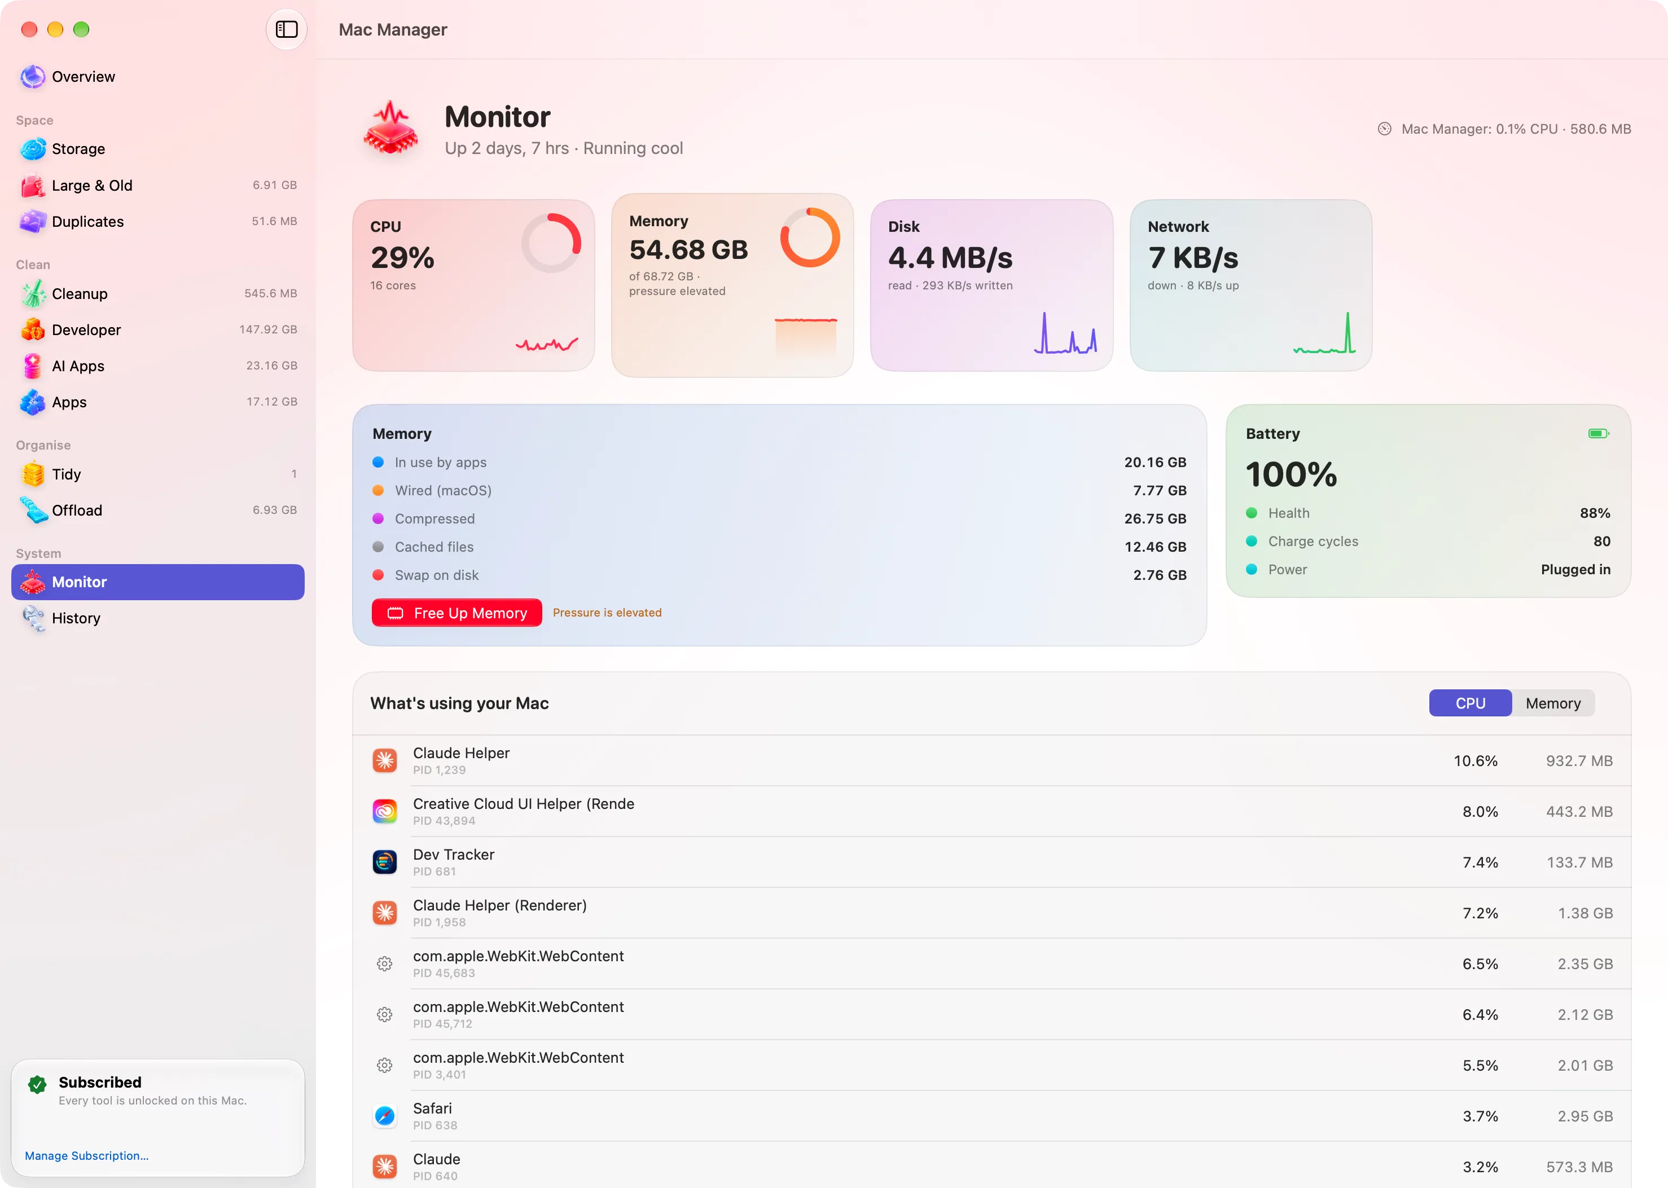This screenshot has height=1188, width=1668.
Task: Click the Monitor chip icon in sidebar
Action: tap(32, 582)
